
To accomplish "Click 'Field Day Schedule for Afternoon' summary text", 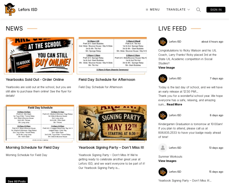I will point(100,87).
